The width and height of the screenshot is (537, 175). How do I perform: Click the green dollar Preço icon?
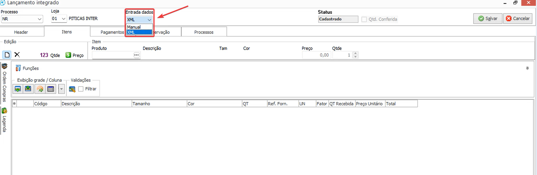[68, 55]
